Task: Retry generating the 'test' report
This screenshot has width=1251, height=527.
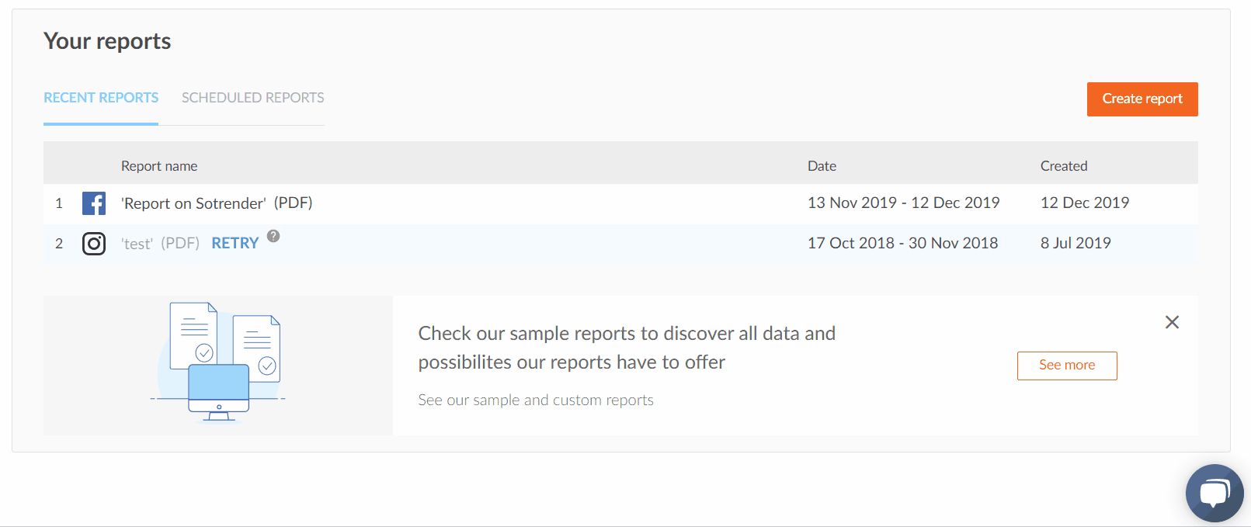Action: pyautogui.click(x=235, y=244)
